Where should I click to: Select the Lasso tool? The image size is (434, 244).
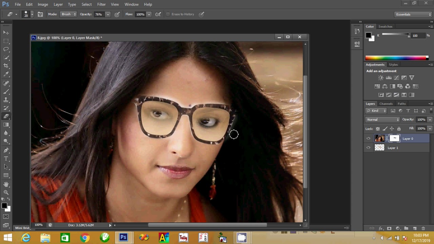[6, 49]
